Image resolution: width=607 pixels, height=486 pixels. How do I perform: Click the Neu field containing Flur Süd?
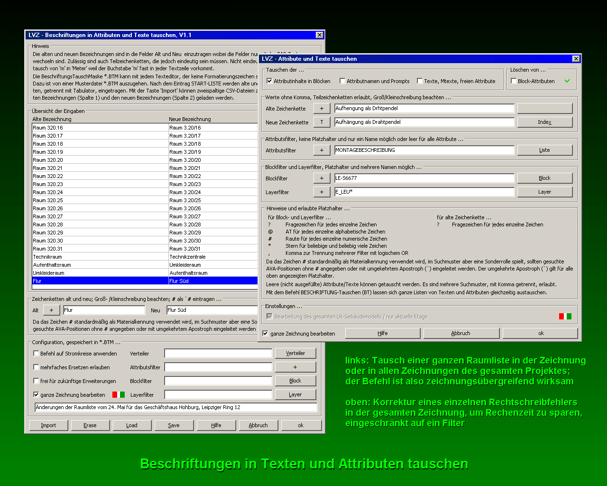click(x=212, y=310)
